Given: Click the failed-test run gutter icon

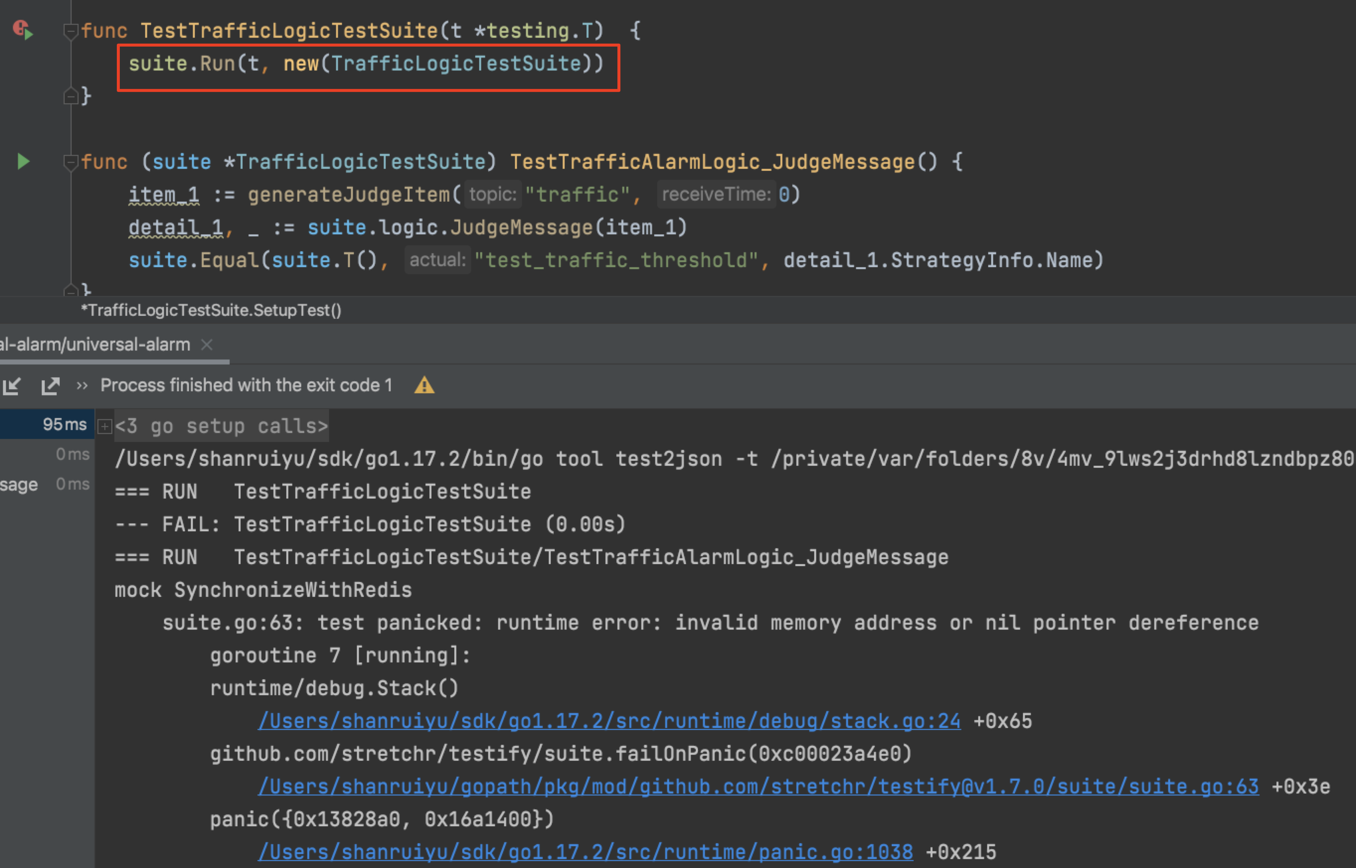Looking at the screenshot, I should (x=22, y=29).
